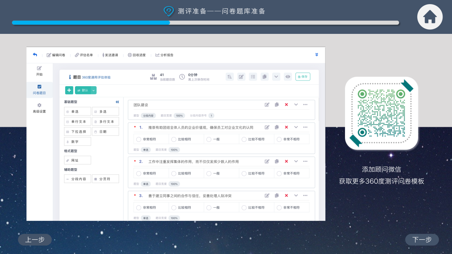Add a 下拉选择 question type

click(x=78, y=132)
